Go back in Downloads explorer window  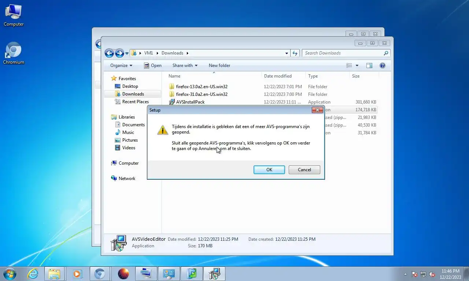[x=109, y=53]
